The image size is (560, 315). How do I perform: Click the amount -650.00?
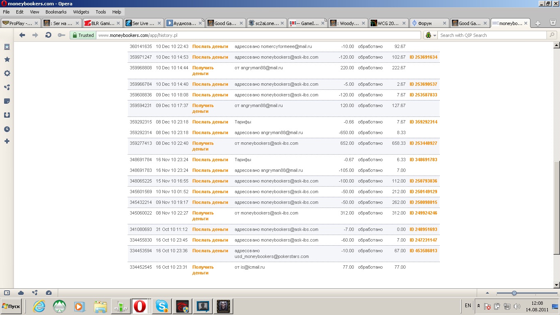(x=346, y=132)
